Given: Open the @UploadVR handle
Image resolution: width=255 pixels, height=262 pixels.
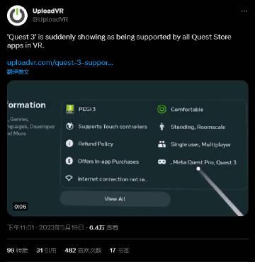Looking at the screenshot, I should [x=50, y=19].
